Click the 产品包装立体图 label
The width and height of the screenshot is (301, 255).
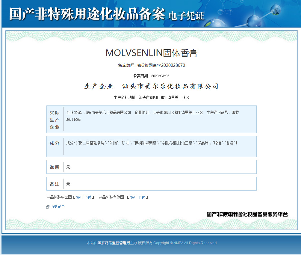(x=111, y=197)
